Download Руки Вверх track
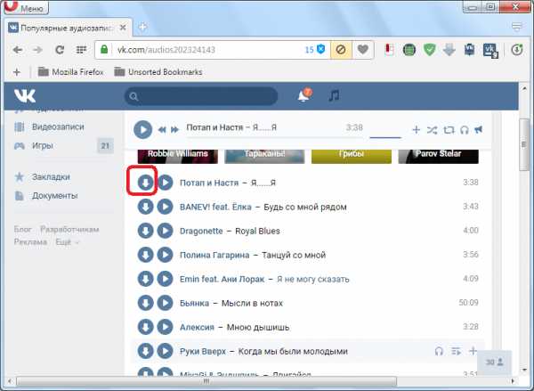The height and width of the screenshot is (391, 534). click(145, 351)
